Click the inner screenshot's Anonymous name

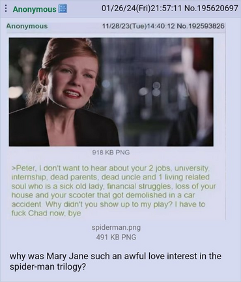[27, 26]
